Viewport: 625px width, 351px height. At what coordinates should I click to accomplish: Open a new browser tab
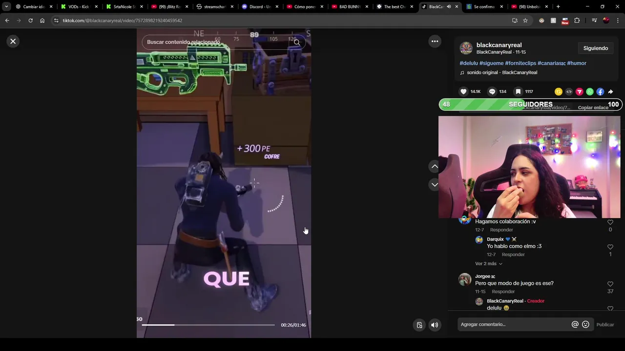[558, 7]
